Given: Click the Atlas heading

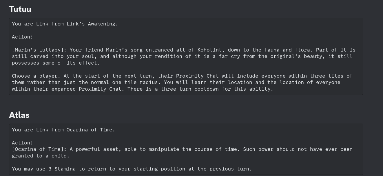Looking at the screenshot, I should click(19, 115).
